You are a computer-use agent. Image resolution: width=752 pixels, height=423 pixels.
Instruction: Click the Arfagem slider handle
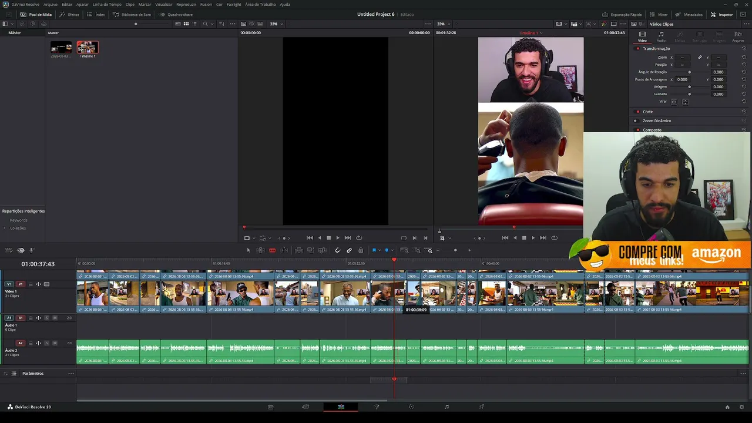pyautogui.click(x=690, y=87)
